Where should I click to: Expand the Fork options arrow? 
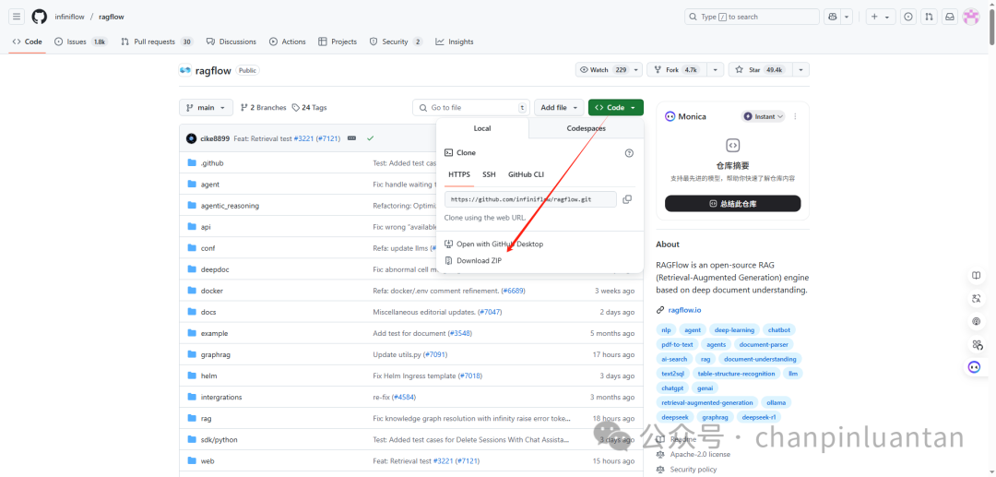716,70
